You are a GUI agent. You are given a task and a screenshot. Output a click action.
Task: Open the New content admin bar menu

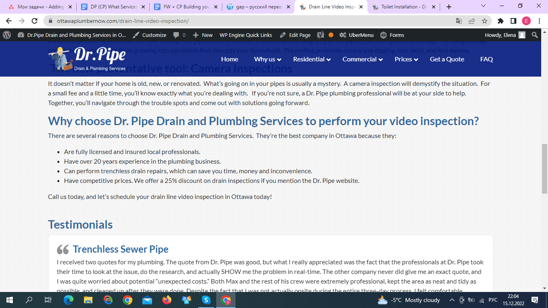pyautogui.click(x=203, y=35)
